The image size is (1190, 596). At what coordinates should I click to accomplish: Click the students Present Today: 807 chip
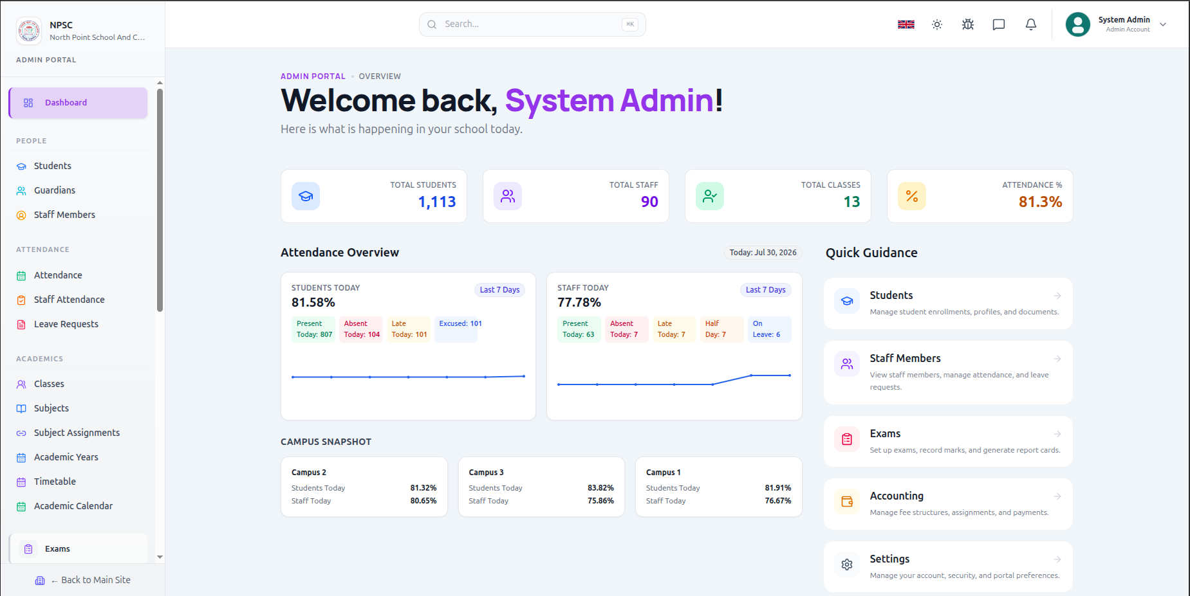point(314,329)
